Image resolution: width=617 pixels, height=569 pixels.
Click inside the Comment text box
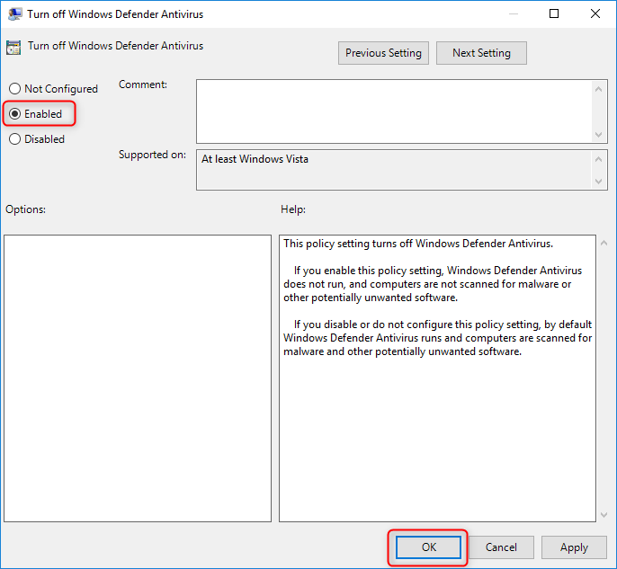tap(394, 110)
